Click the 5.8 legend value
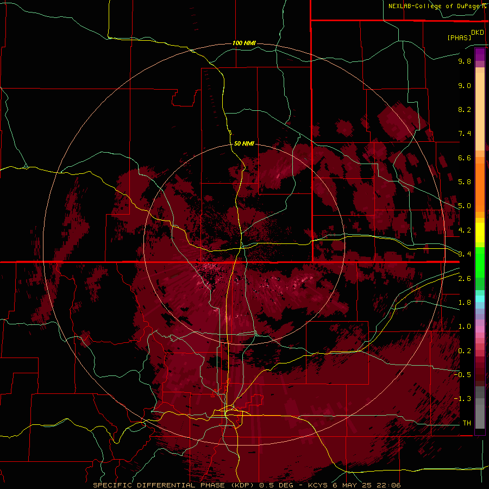 [465, 182]
